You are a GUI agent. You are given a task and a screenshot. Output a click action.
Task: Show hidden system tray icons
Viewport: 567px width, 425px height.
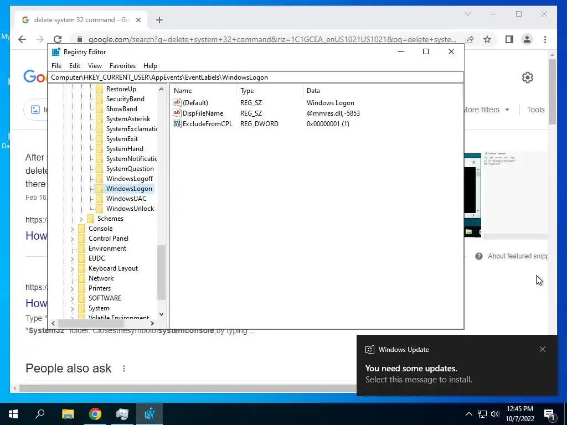(468, 414)
